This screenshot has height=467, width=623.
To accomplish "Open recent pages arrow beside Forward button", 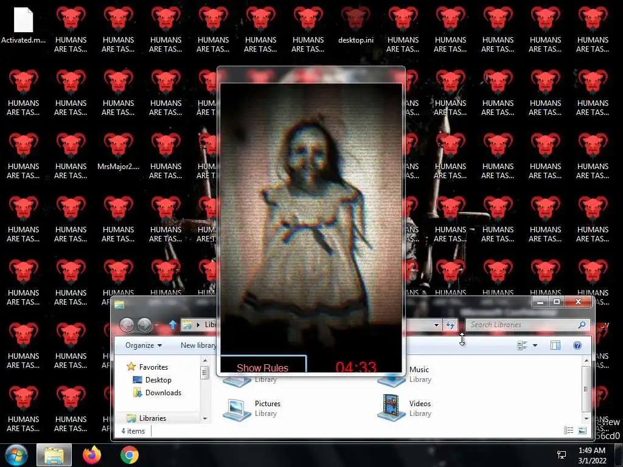I will point(158,325).
